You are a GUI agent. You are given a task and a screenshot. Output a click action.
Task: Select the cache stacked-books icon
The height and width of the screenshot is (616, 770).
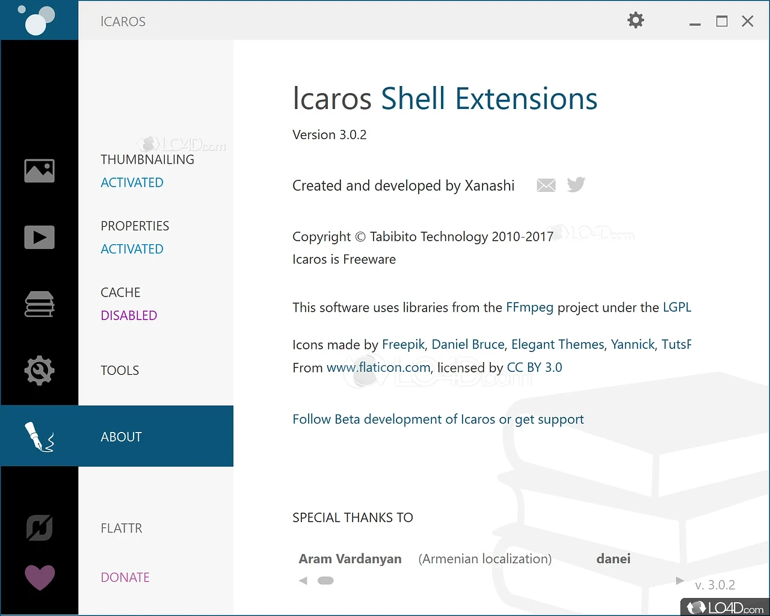(x=39, y=304)
